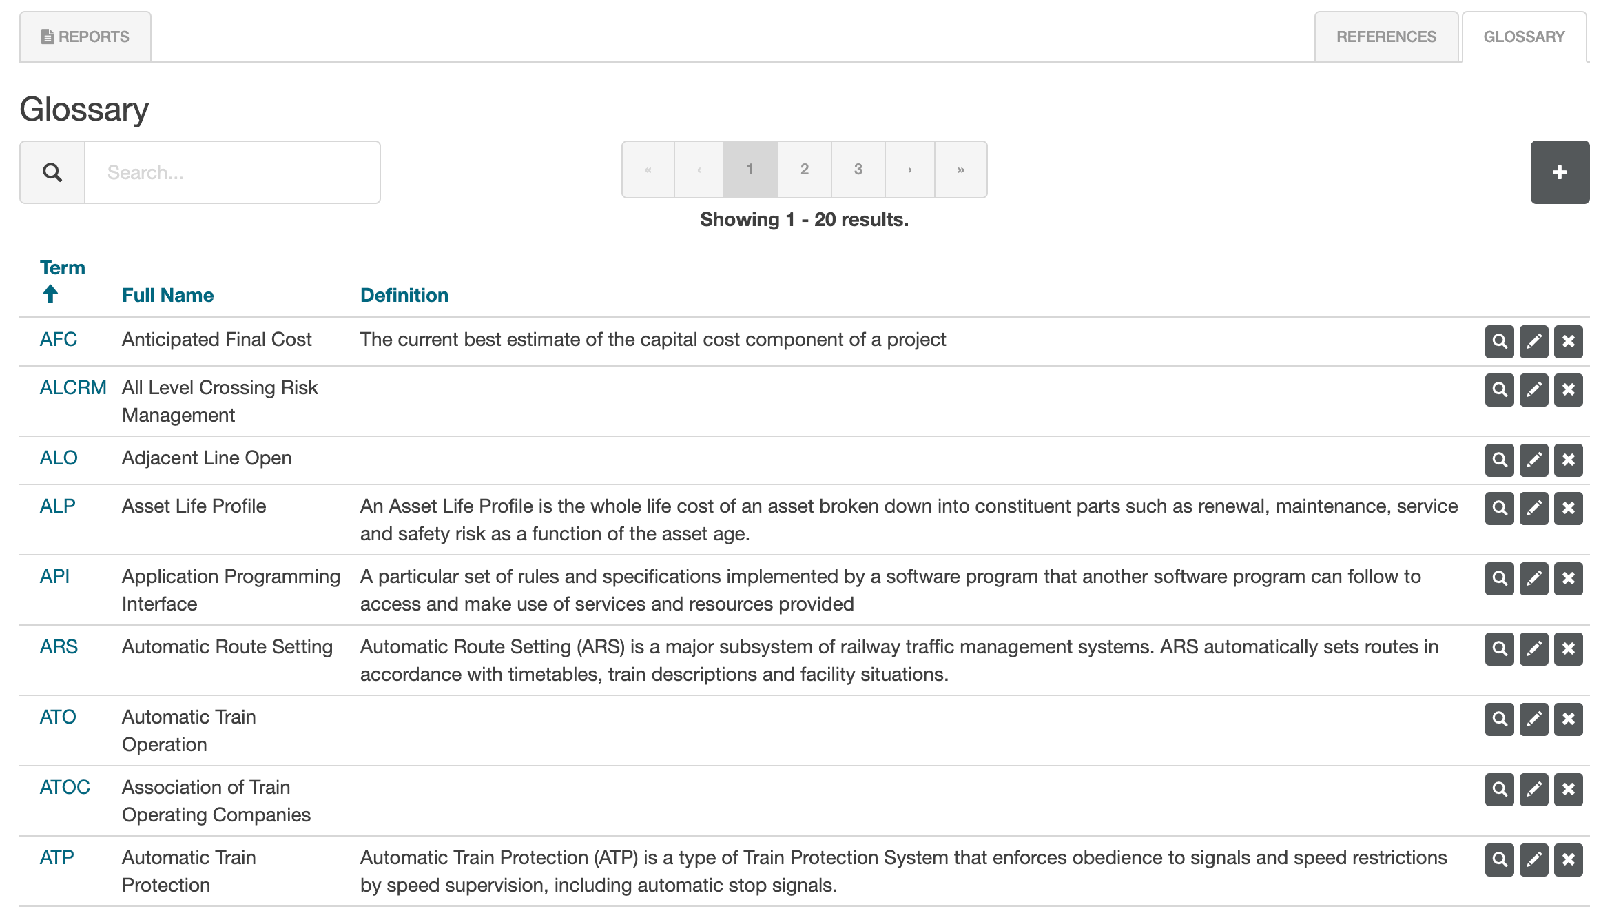
Task: Jump to the last results page
Action: point(960,170)
